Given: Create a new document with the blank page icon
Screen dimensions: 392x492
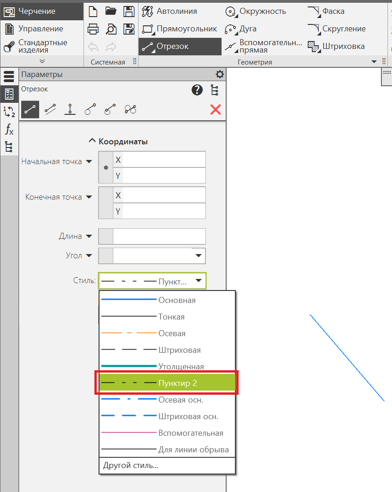Looking at the screenshot, I should [93, 11].
